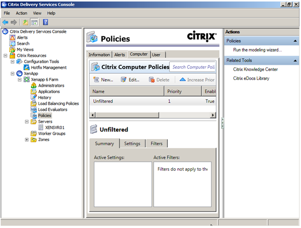Switch to the Computer tab
301x228 pixels.
(139, 54)
